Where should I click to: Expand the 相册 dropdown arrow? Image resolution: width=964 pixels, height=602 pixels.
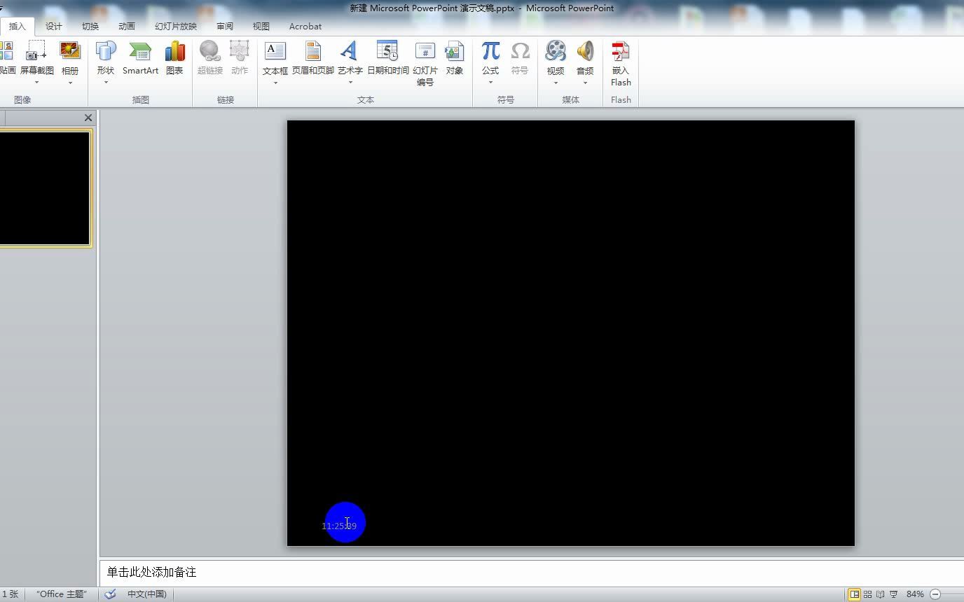[70, 83]
